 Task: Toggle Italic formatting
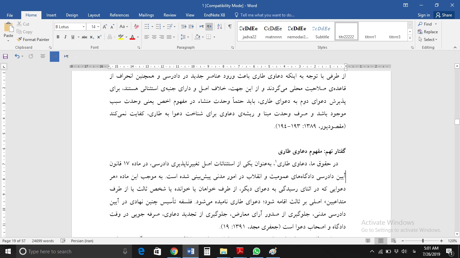[65, 37]
